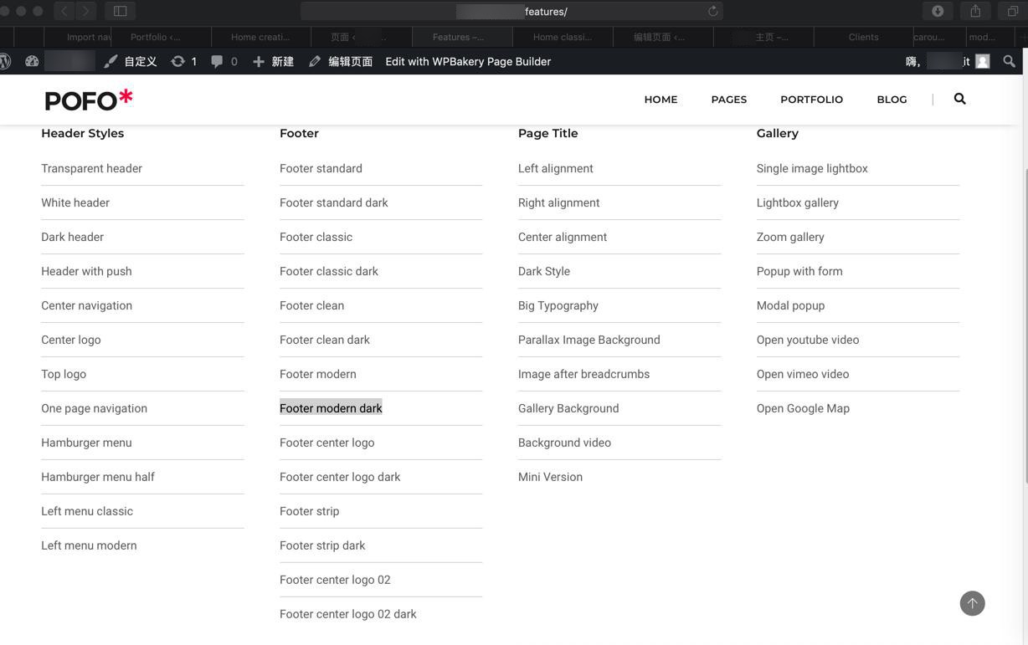Image resolution: width=1028 pixels, height=645 pixels.
Task: Expand the PORTFOLIO navigation menu
Action: 811,99
